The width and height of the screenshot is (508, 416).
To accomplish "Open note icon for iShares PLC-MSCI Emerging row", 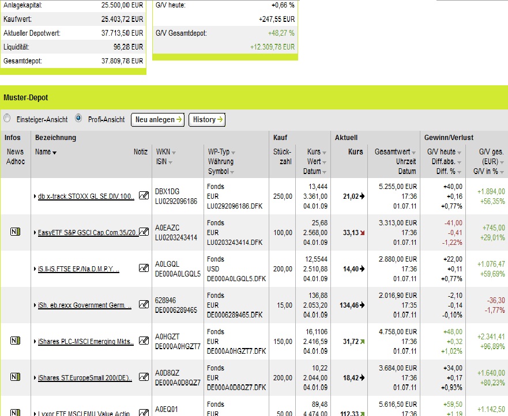I will [x=144, y=341].
